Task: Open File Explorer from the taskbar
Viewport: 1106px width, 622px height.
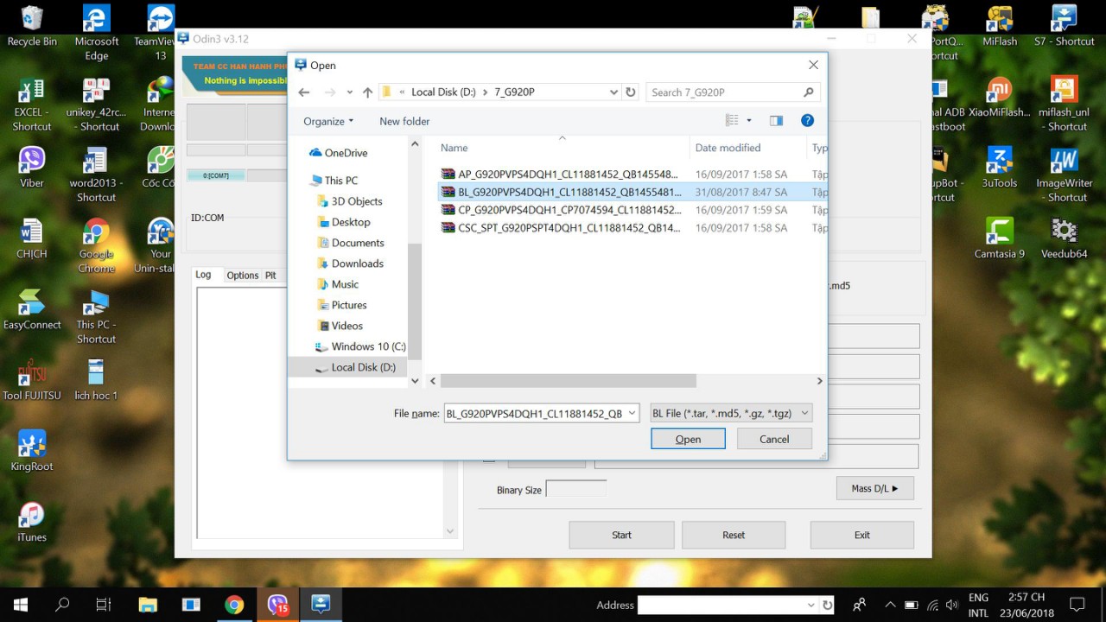Action: (x=148, y=605)
